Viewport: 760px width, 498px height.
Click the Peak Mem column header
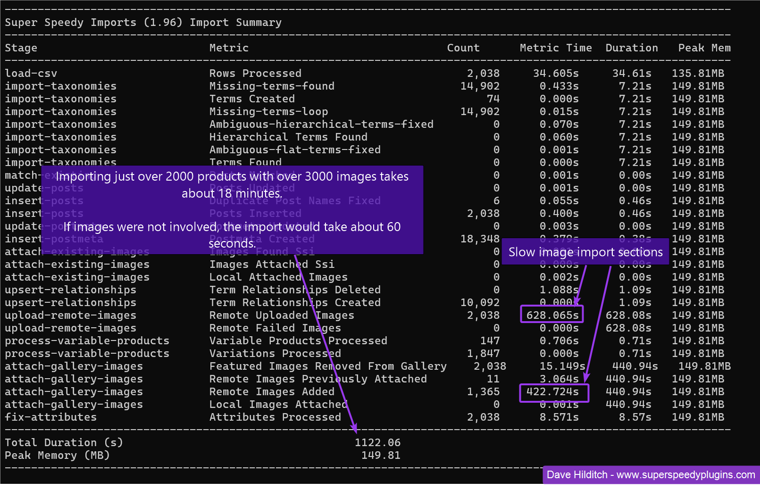coord(704,48)
